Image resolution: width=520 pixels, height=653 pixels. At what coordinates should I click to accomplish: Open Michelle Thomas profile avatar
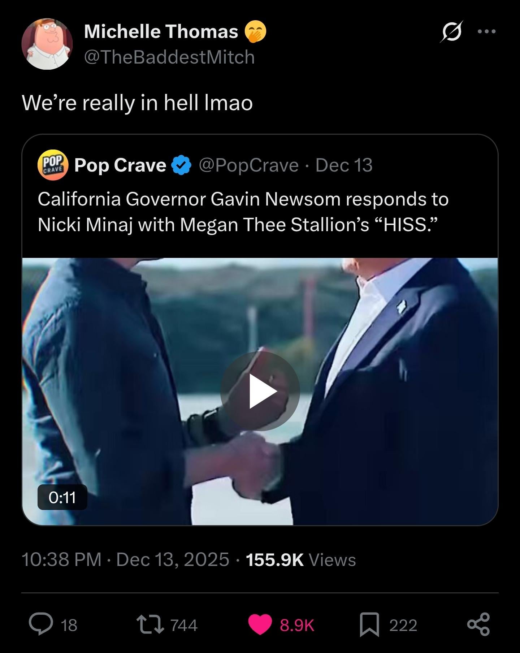point(47,44)
